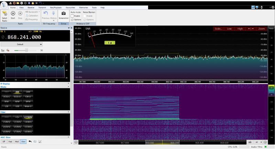Open the AGC graph icon

coord(40,141)
